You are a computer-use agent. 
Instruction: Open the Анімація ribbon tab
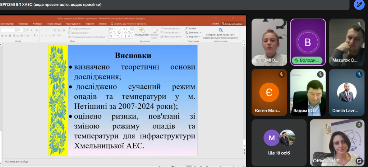point(37,24)
